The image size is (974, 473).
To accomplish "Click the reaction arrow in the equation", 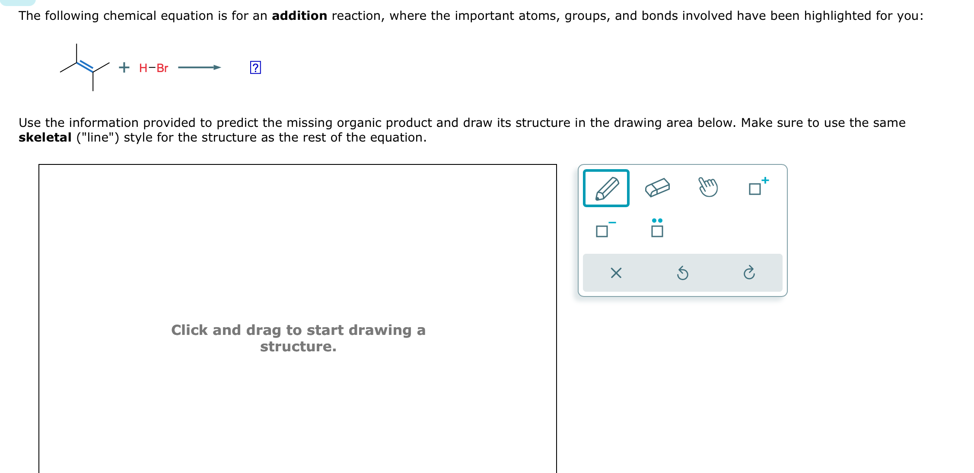I will 200,67.
